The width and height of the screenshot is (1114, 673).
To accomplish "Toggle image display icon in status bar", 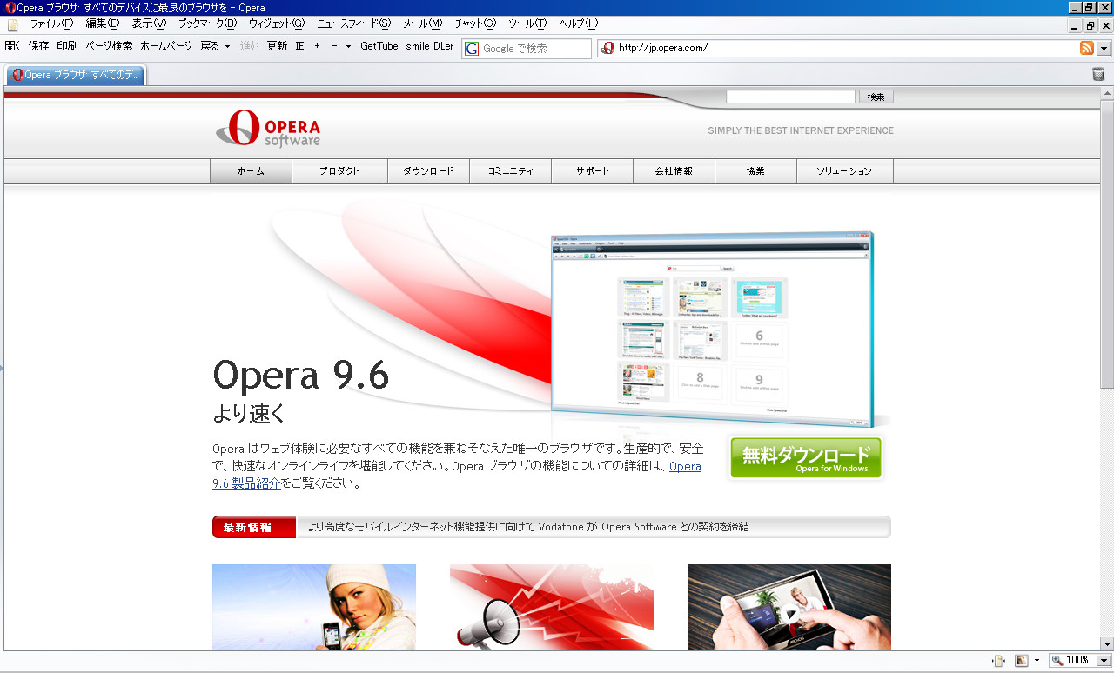I will pyautogui.click(x=1022, y=661).
